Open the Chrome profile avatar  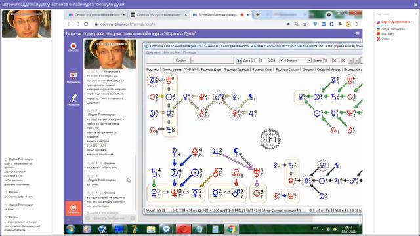[348, 24]
